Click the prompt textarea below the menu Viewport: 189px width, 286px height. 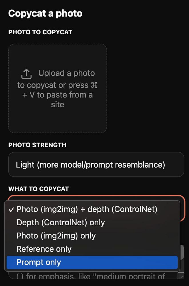[95, 275]
